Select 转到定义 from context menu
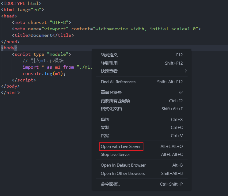The width and height of the screenshot is (228, 196). (109, 55)
